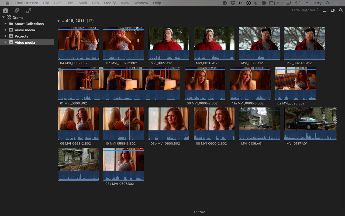Select clip MVI_0026.A12 thumbnail
The height and width of the screenshot is (216, 345).
tap(214, 43)
